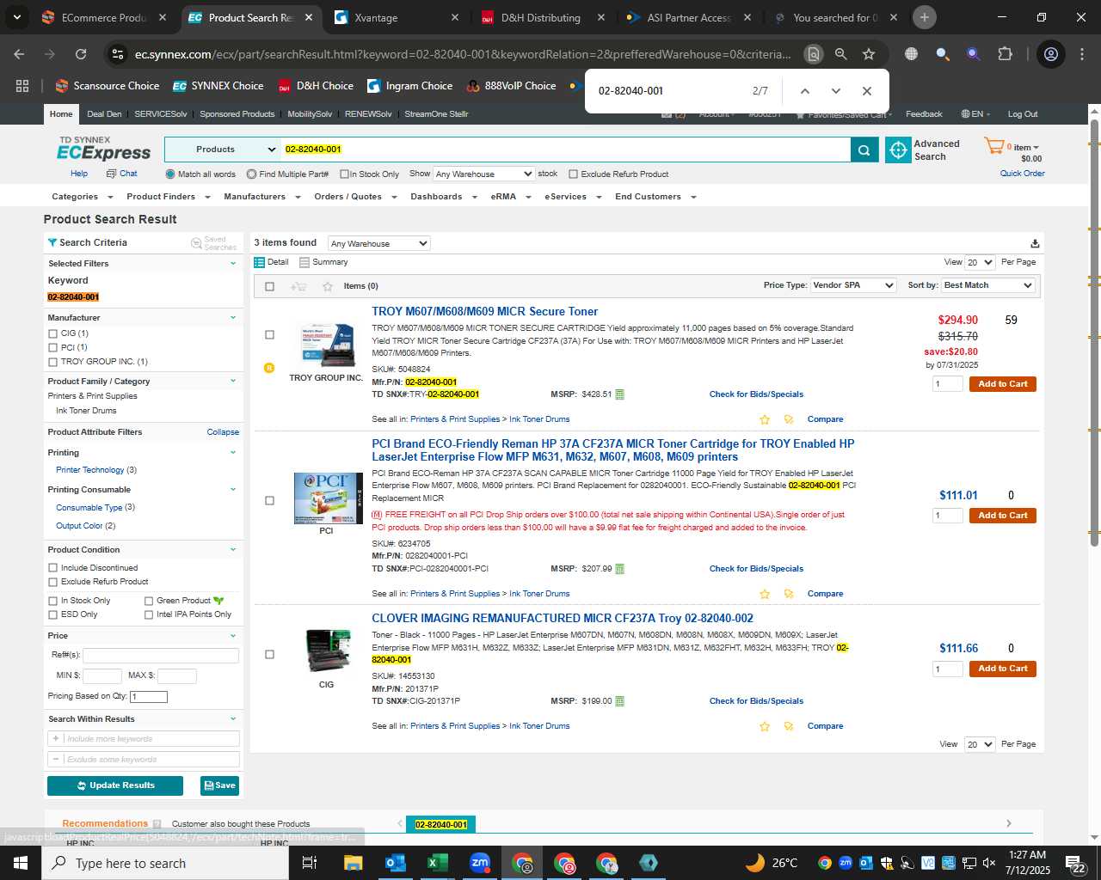This screenshot has height=880, width=1101.
Task: Toggle In Stock Only checkbox near search bar
Action: pos(344,174)
